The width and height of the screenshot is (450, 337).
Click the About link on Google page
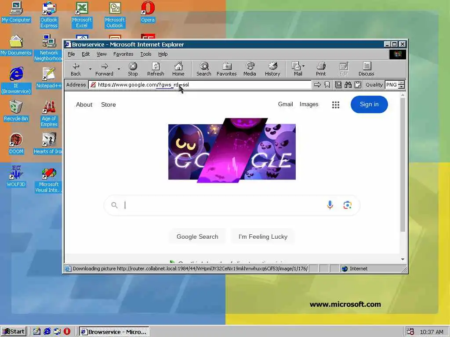pyautogui.click(x=84, y=104)
